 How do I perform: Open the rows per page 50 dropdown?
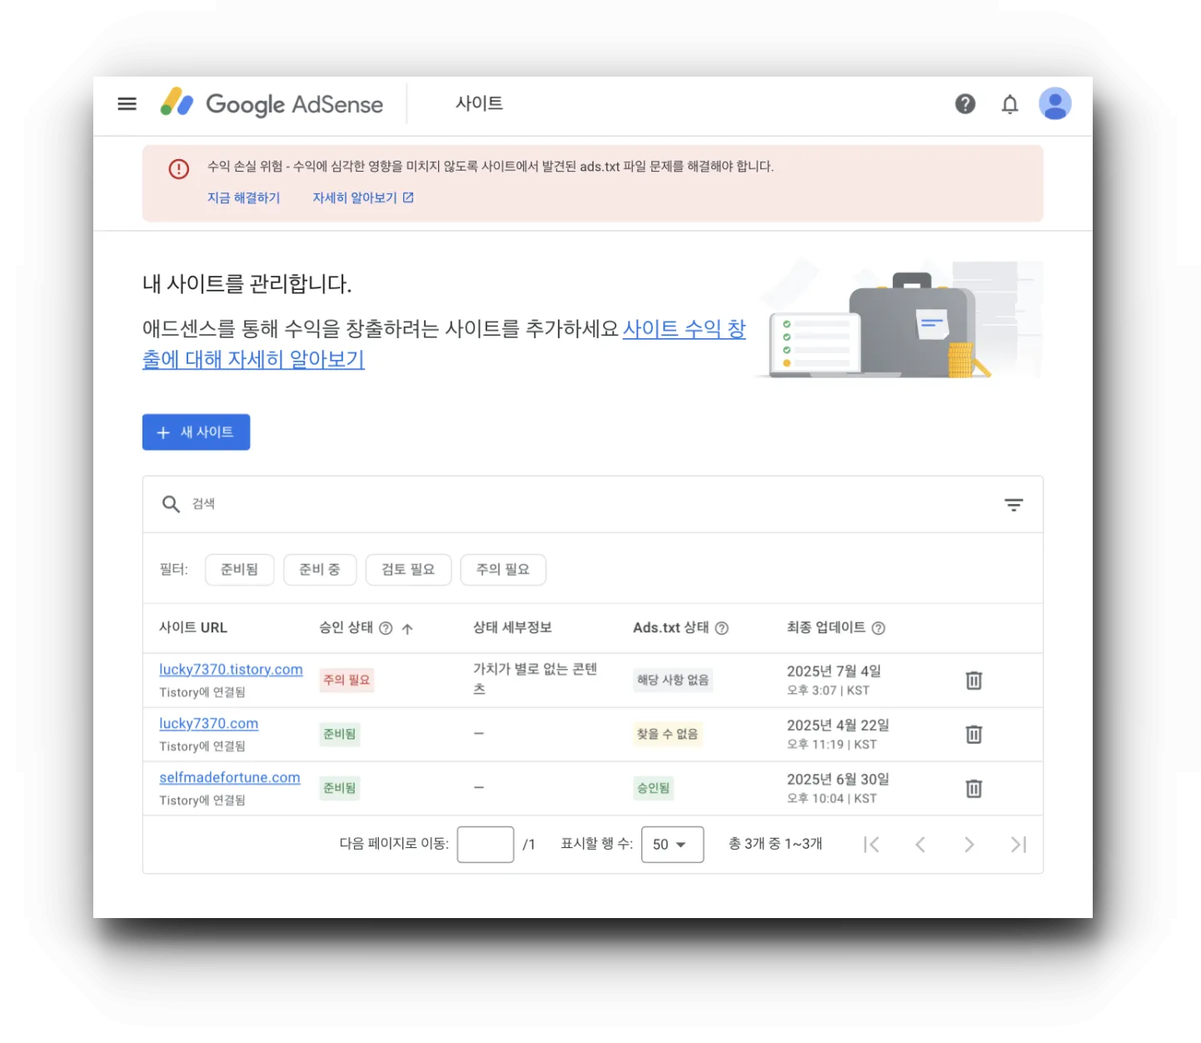coord(672,844)
